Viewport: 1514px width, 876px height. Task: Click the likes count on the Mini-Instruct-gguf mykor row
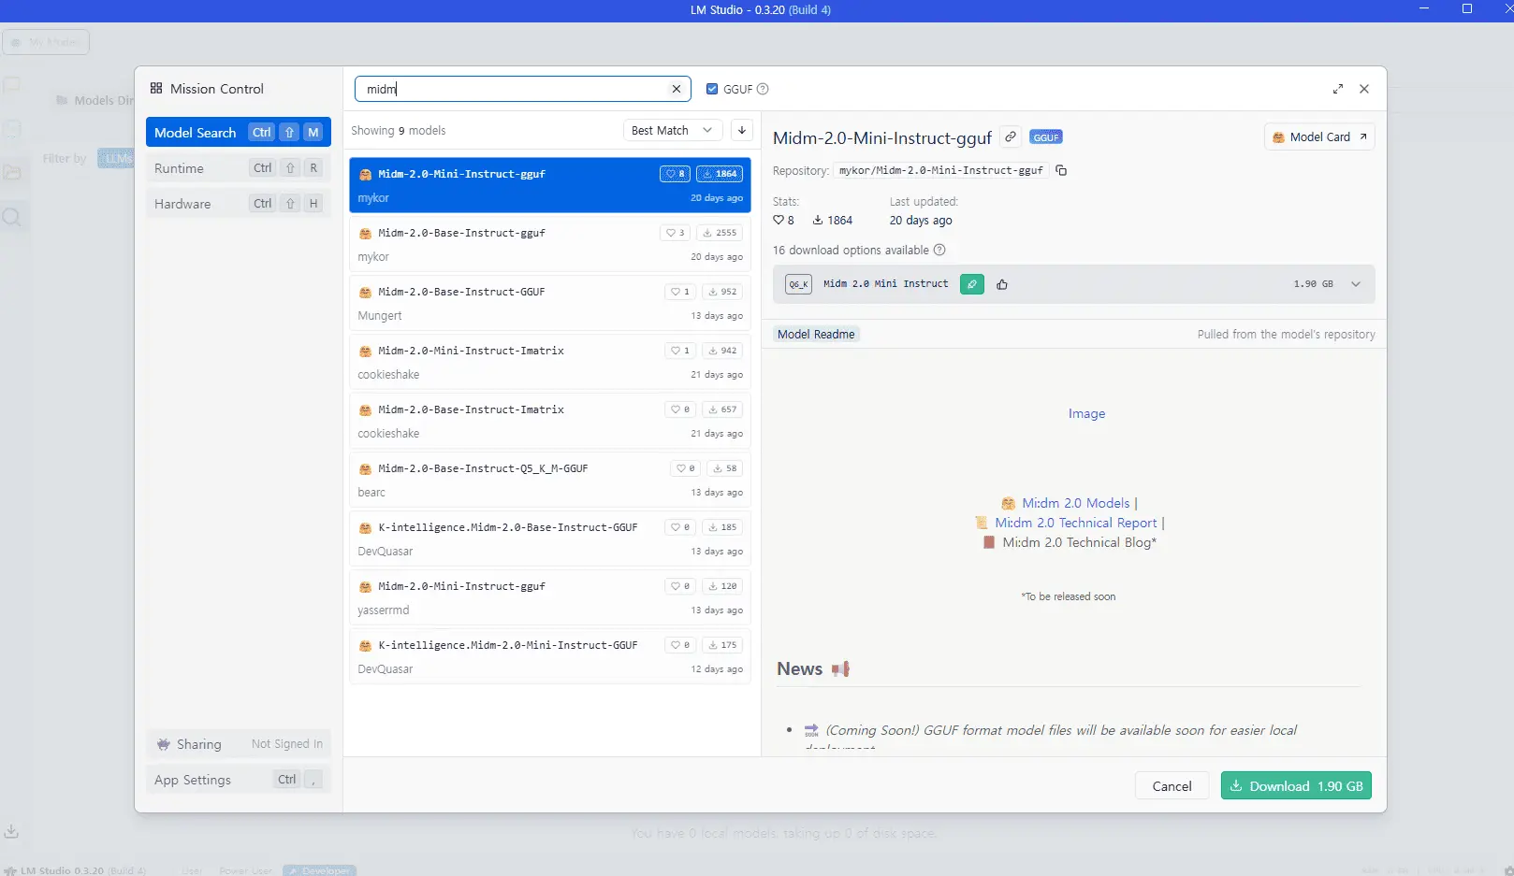point(676,174)
